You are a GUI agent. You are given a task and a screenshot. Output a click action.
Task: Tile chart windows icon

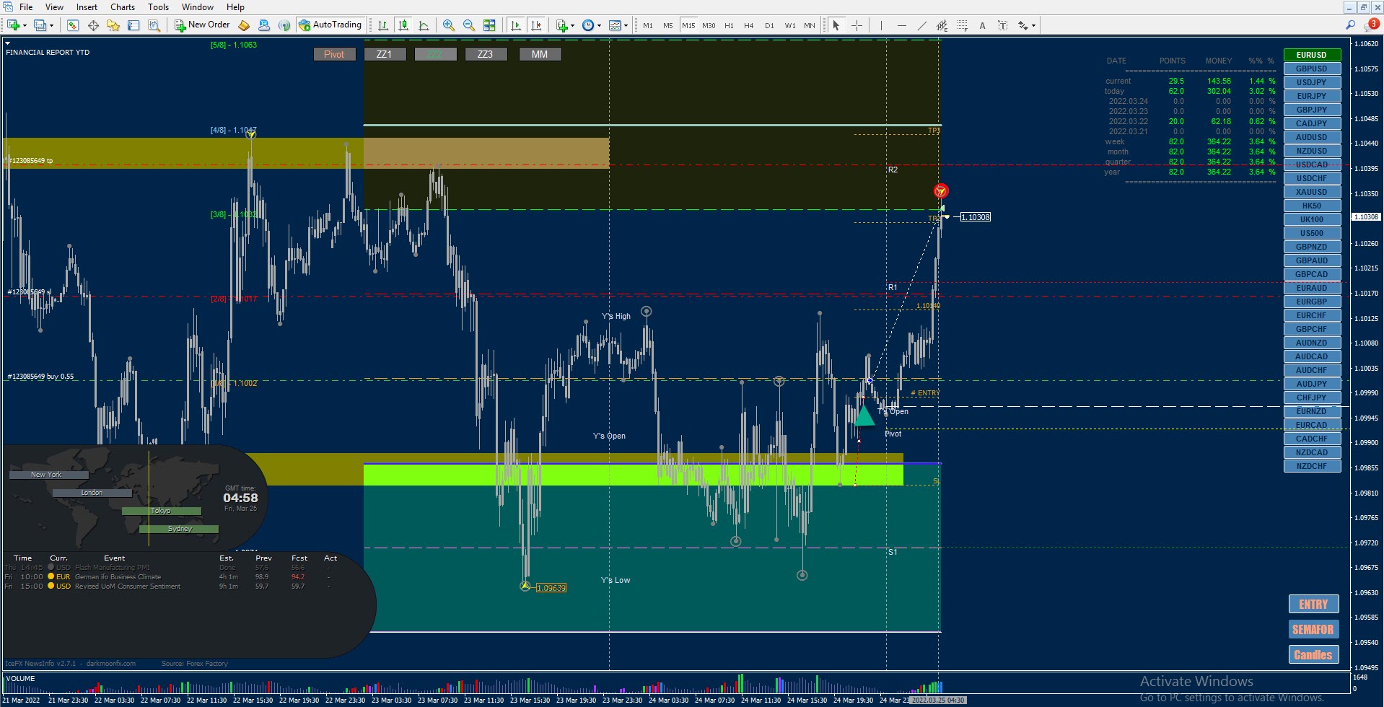coord(489,25)
